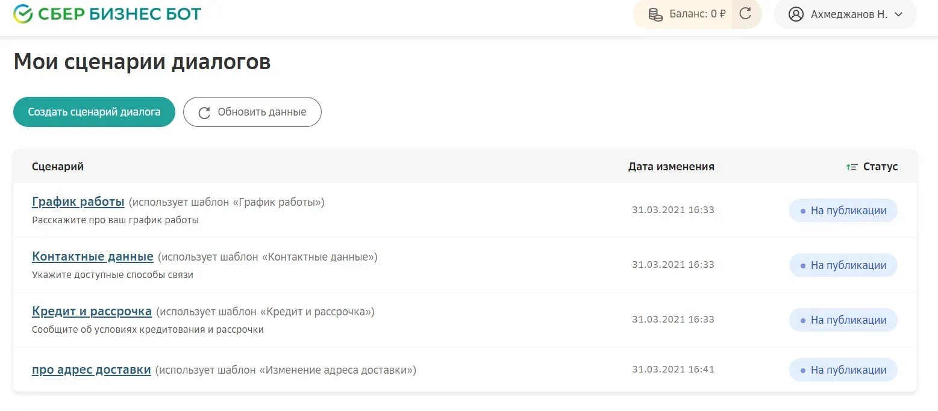
Task: Open the График работы scenario link
Action: [78, 202]
